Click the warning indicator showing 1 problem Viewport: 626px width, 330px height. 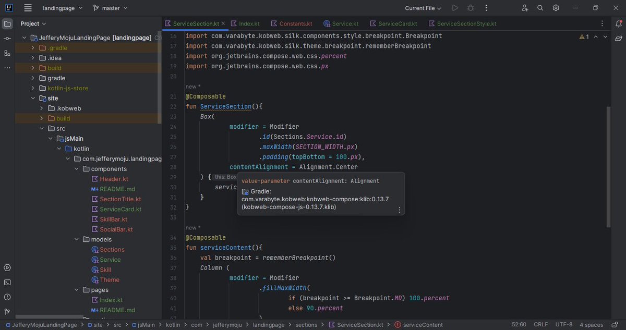point(584,36)
